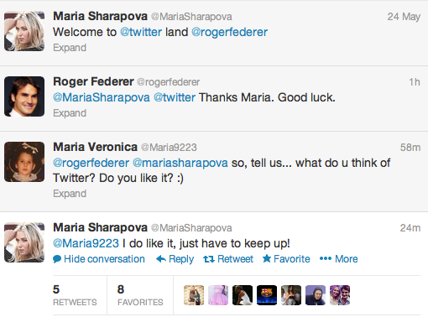Open the @twitter mention in Federer's tweet
The width and height of the screenshot is (428, 317).
coord(175,97)
